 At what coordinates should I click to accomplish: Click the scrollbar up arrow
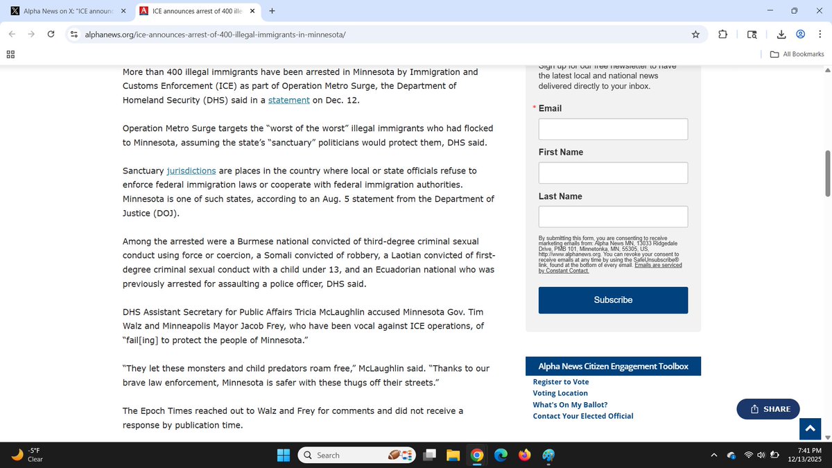tap(826, 71)
